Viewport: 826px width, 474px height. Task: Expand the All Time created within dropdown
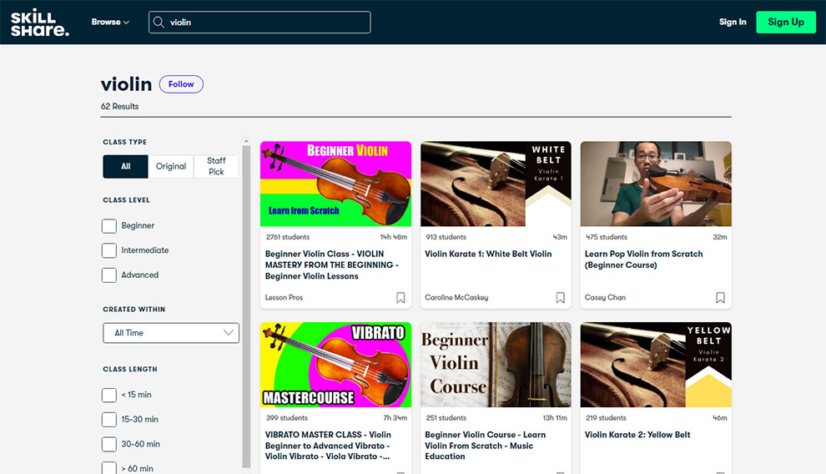point(171,333)
